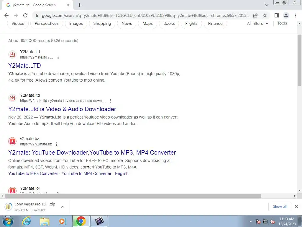Viewport: 302px width, 227px height.
Task: Open Y2mate.Ltd is Video & Audio Downloader link
Action: point(62,109)
